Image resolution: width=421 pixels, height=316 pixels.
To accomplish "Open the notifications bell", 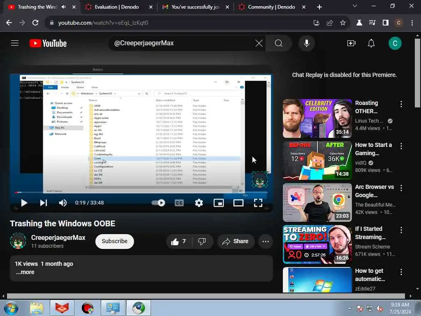I will click(x=371, y=43).
